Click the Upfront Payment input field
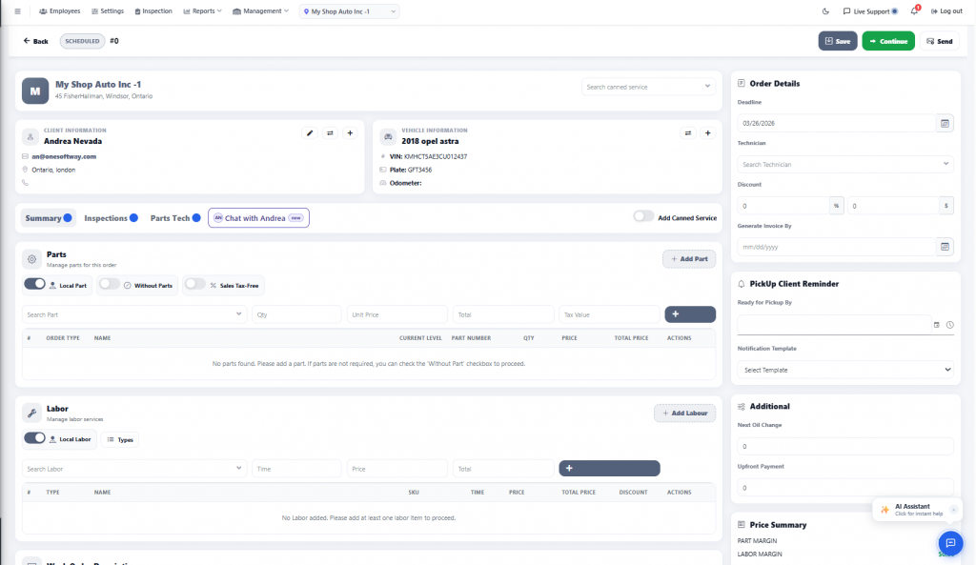The width and height of the screenshot is (976, 565). [844, 487]
